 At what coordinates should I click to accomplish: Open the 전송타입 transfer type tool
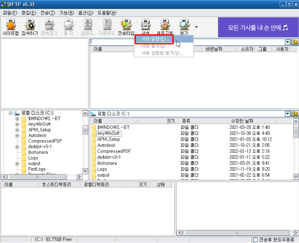coord(126,27)
